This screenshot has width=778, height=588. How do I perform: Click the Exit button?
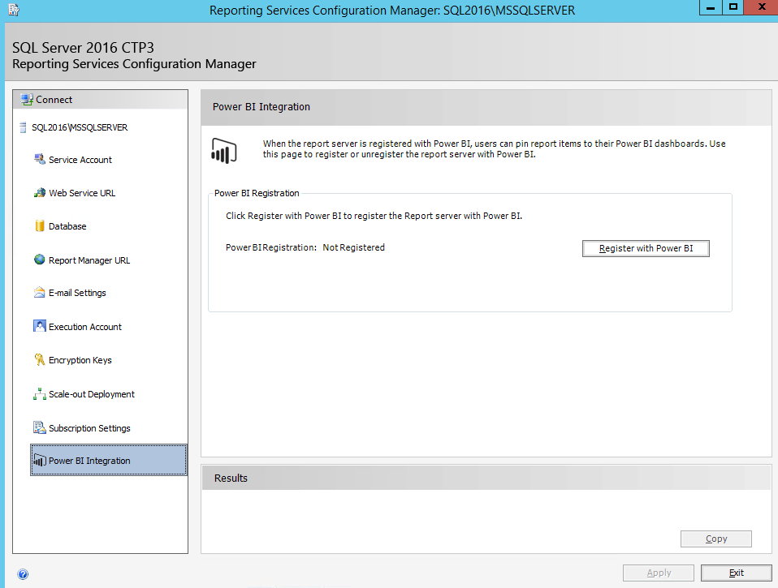point(736,573)
